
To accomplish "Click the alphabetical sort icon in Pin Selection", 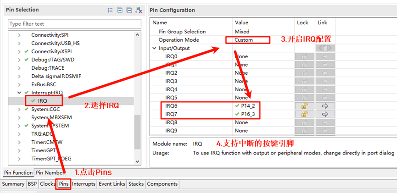I will (x=139, y=10).
